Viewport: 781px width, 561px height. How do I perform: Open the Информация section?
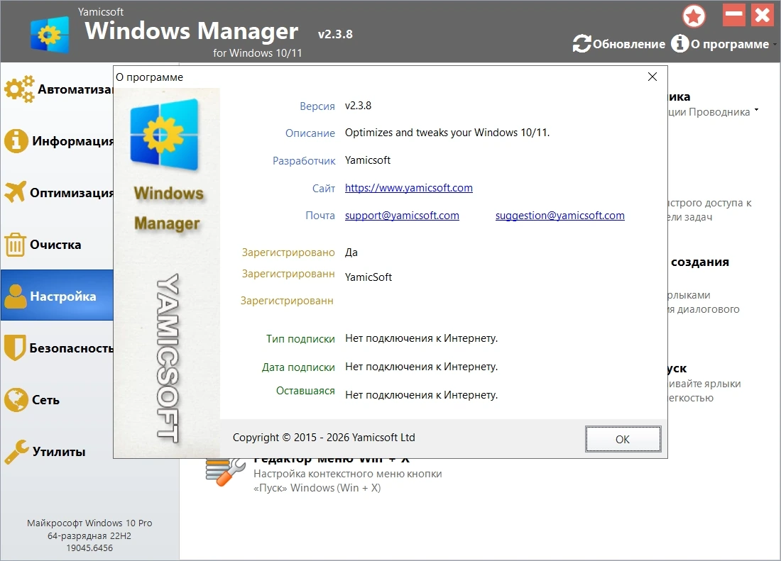click(57, 140)
